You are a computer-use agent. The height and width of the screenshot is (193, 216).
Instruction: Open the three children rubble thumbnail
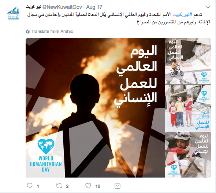click(x=188, y=108)
